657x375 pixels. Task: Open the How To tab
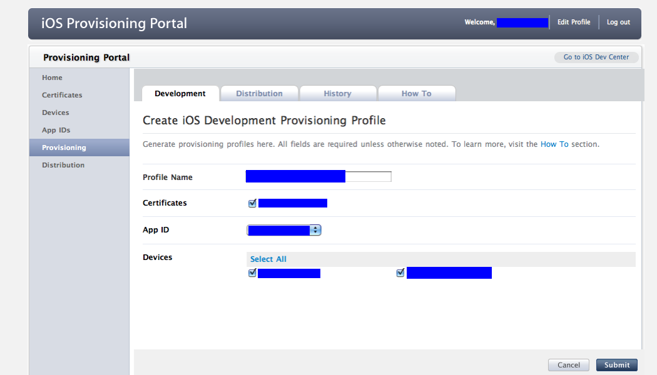(416, 94)
